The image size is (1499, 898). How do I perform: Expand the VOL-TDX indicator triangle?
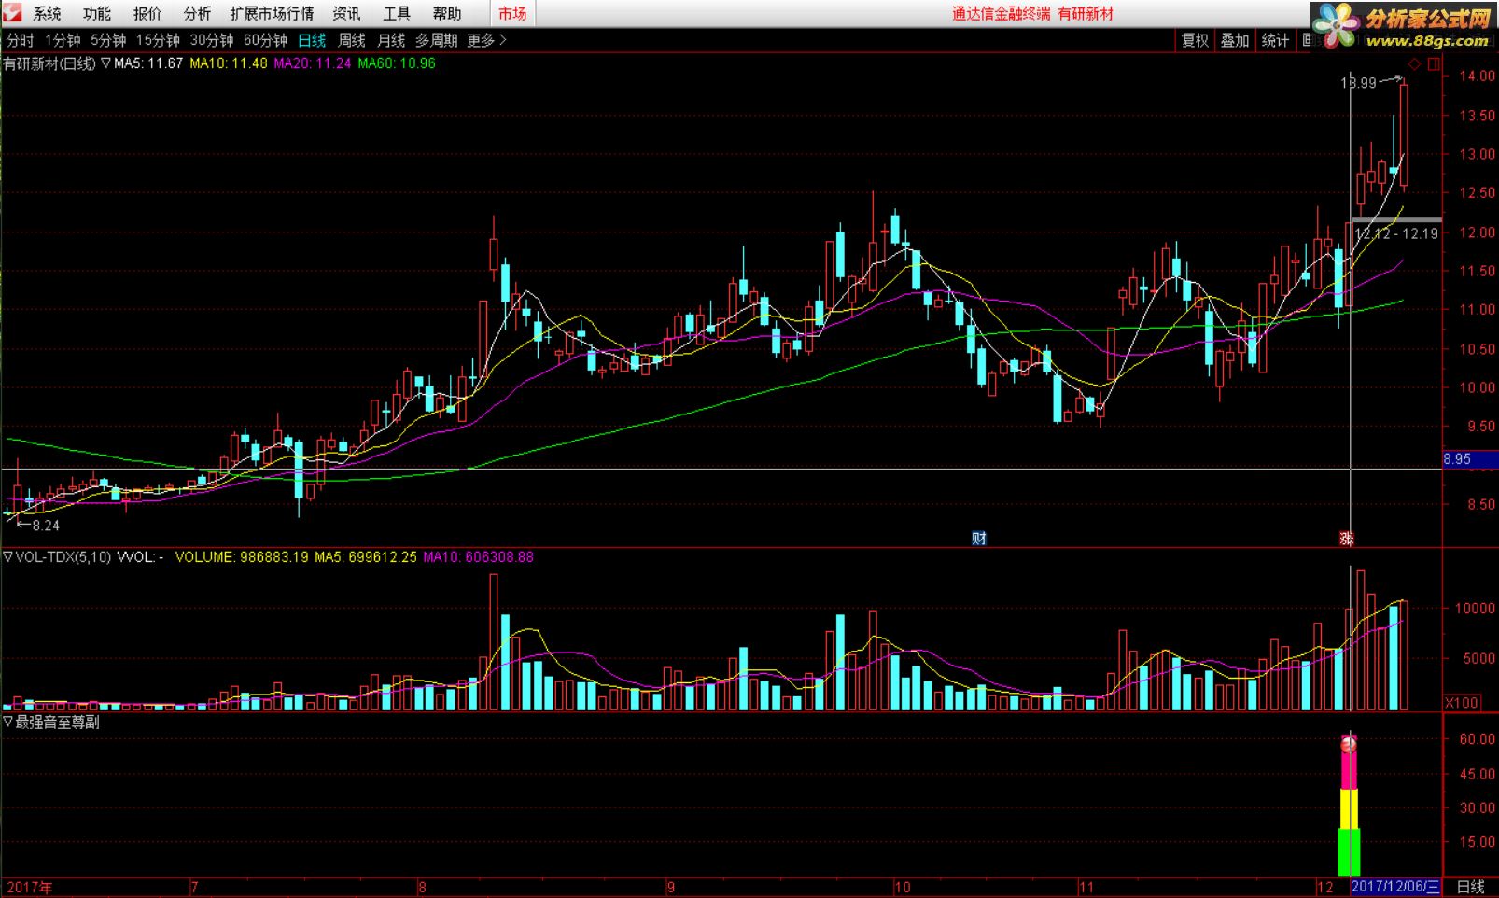8,557
